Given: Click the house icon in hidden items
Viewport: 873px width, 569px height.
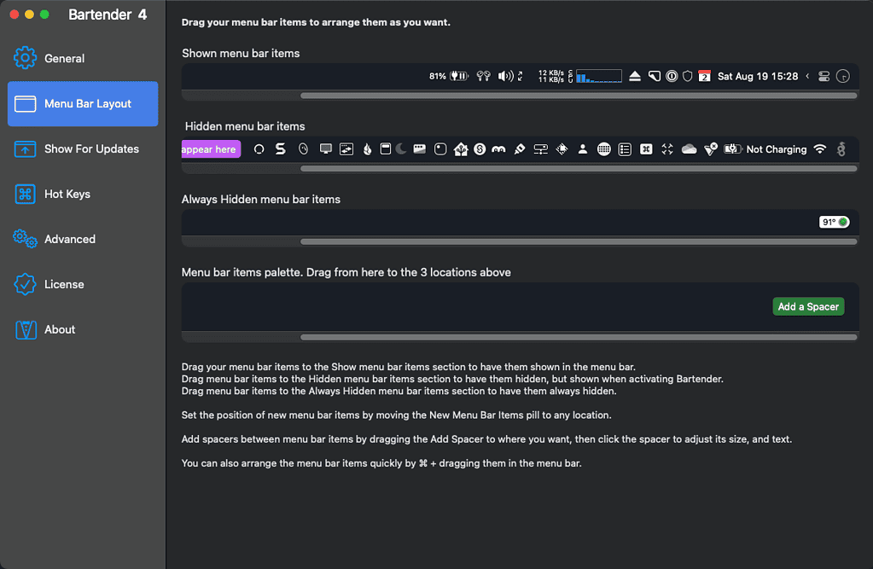Looking at the screenshot, I should 461,148.
